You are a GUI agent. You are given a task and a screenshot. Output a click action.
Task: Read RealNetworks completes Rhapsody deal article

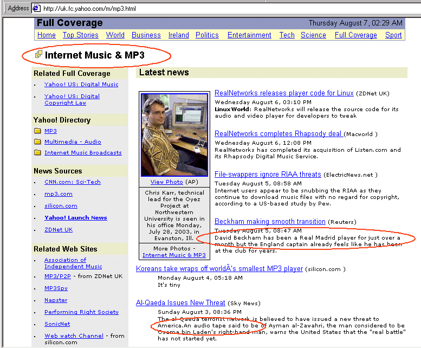pyautogui.click(x=278, y=133)
